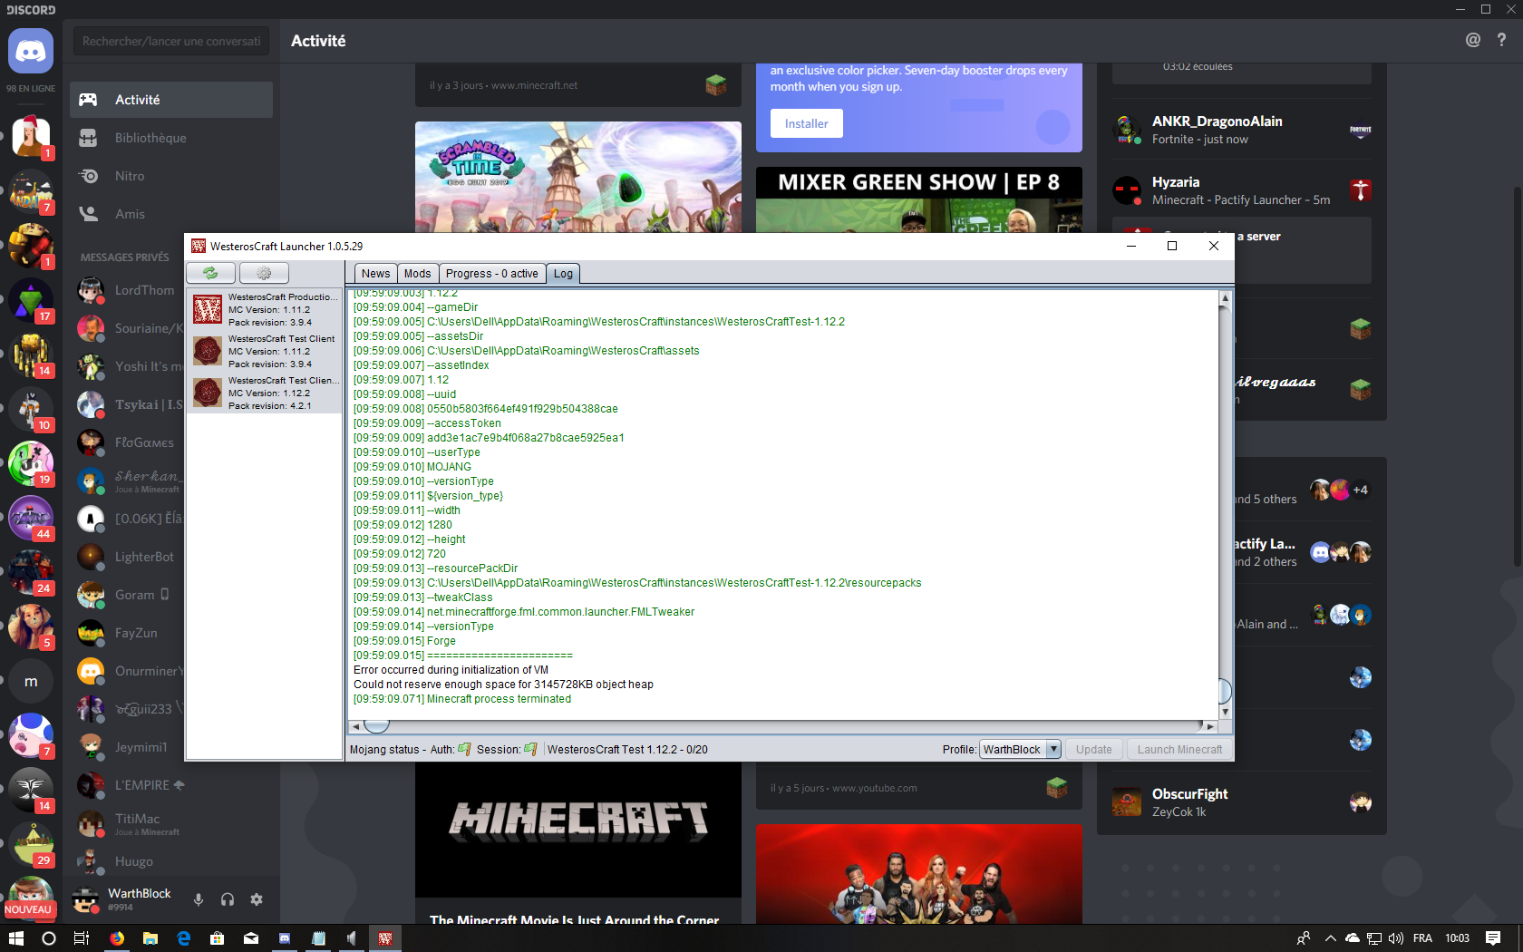This screenshot has width=1523, height=952.
Task: Open the Profile dropdown showing WarthBlock
Action: [x=1020, y=750]
